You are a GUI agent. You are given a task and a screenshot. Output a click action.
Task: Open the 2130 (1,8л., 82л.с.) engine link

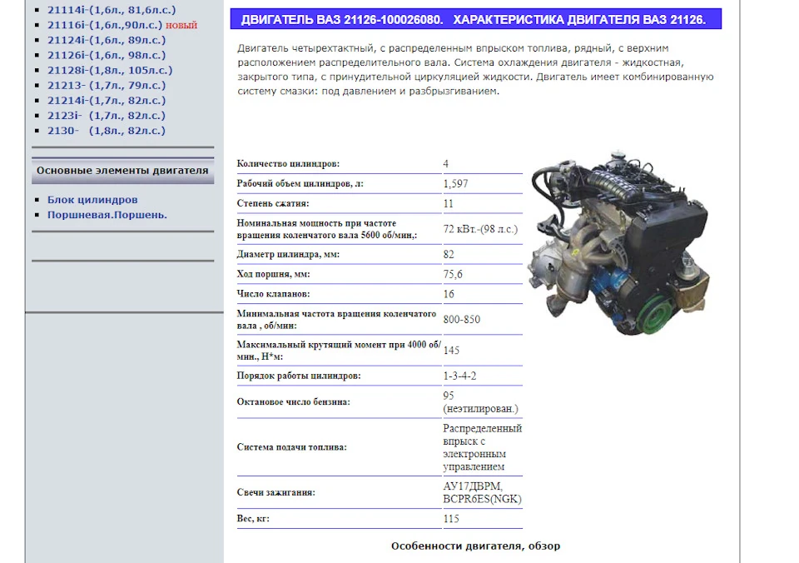tap(107, 131)
